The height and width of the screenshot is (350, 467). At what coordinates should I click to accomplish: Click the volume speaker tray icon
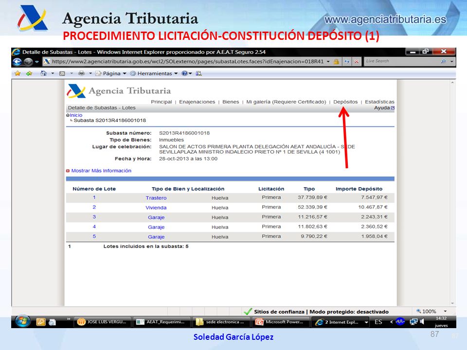pyautogui.click(x=422, y=321)
